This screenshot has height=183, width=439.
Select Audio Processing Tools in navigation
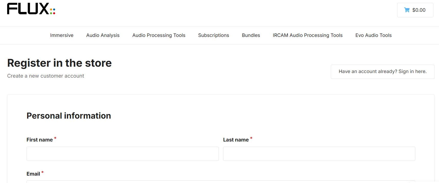159,35
